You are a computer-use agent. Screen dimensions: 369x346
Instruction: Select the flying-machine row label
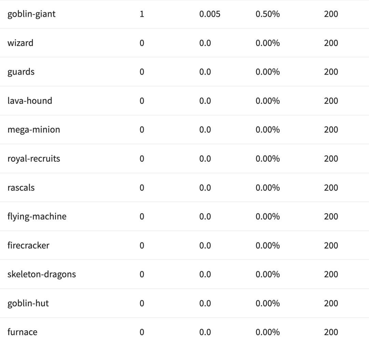point(37,217)
